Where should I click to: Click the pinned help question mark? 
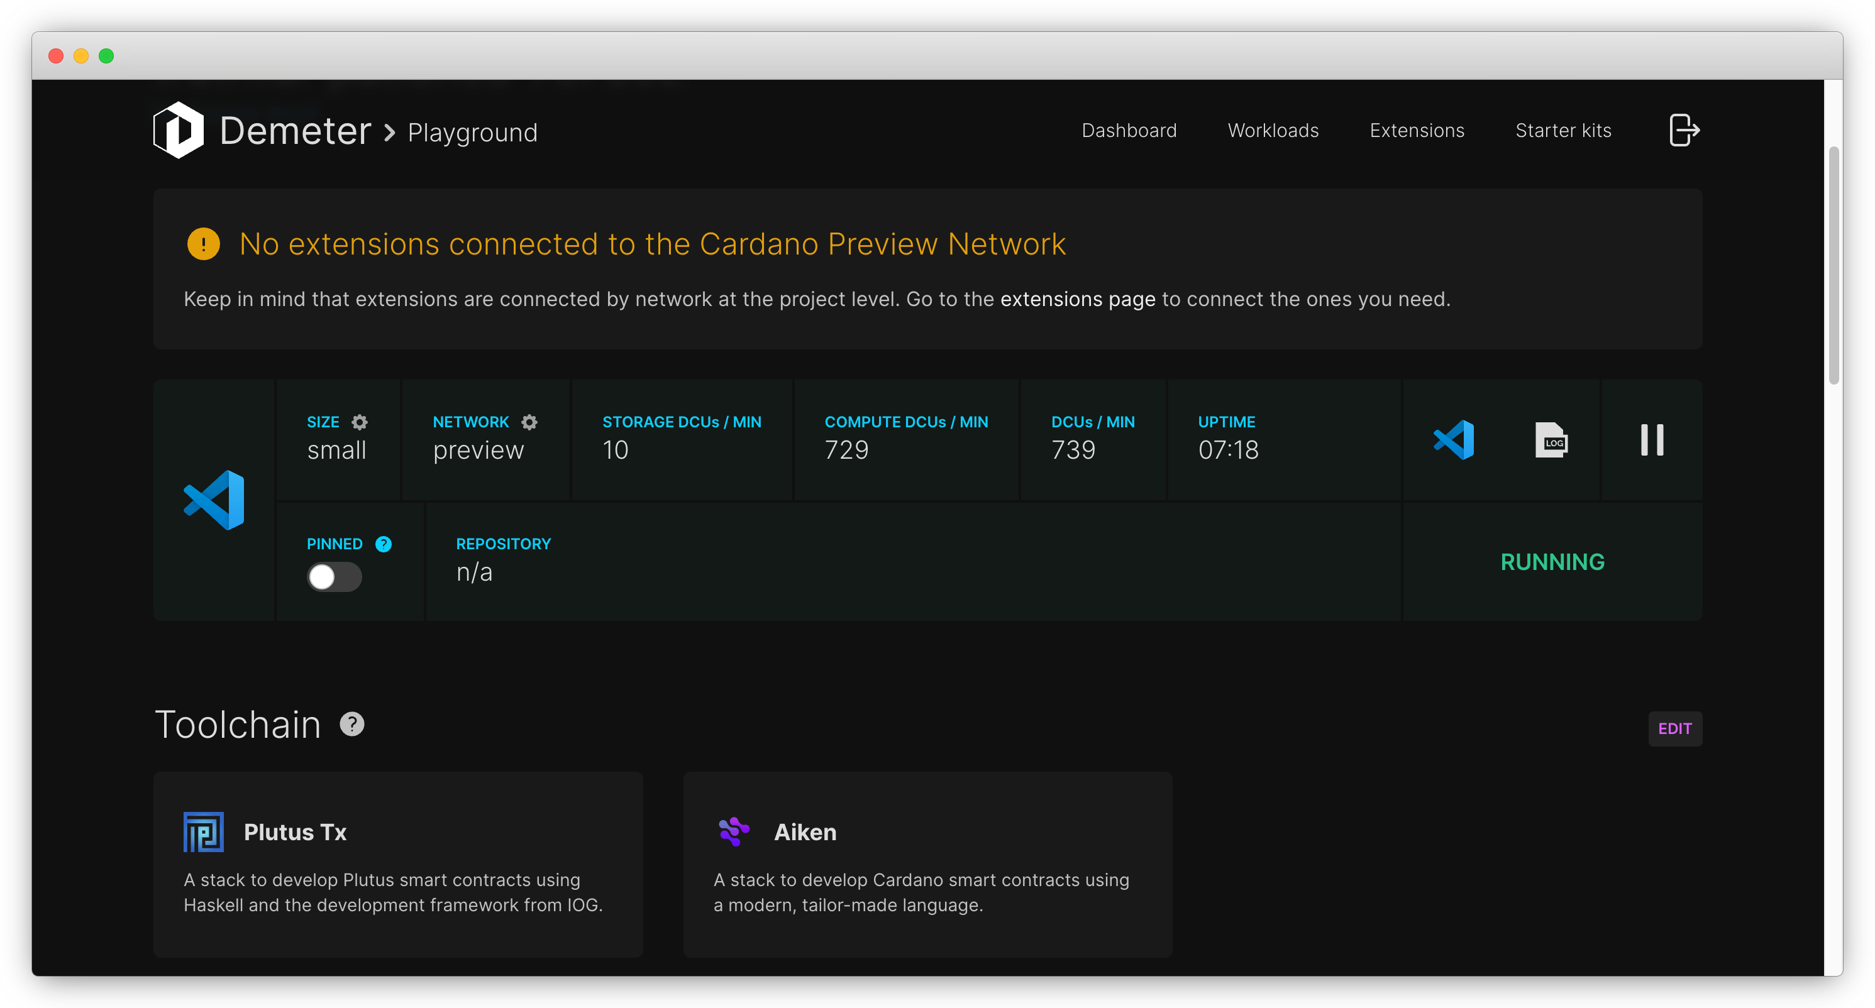coord(384,544)
